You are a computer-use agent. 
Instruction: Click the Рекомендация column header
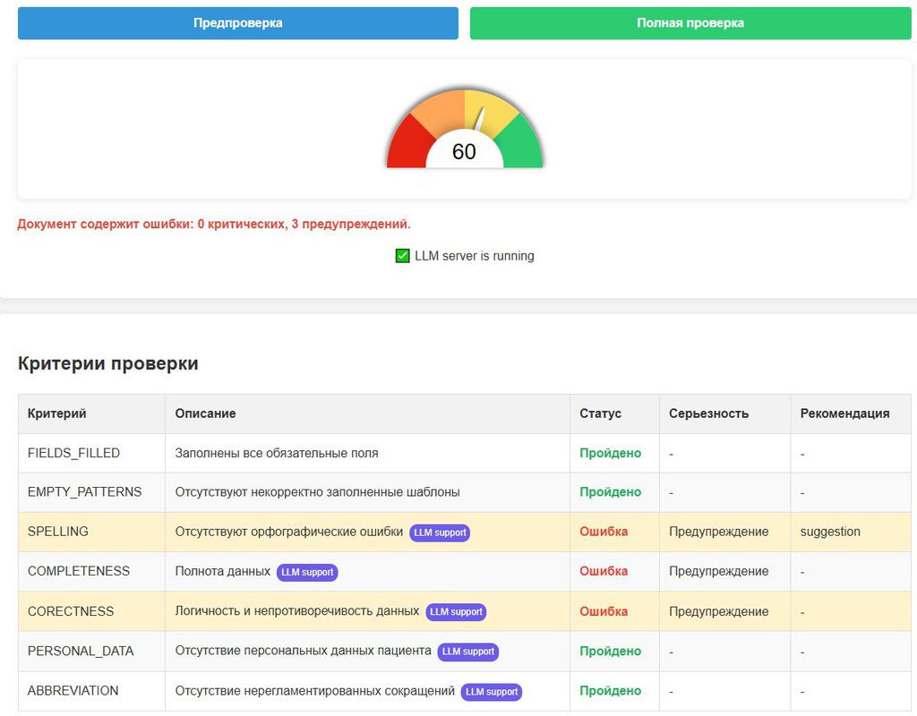tap(844, 413)
